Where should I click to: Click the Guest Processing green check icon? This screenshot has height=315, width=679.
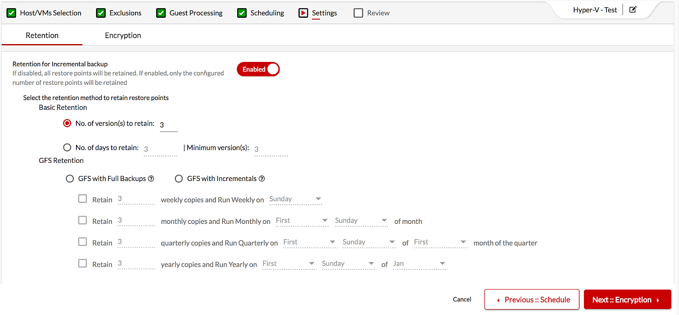click(161, 13)
